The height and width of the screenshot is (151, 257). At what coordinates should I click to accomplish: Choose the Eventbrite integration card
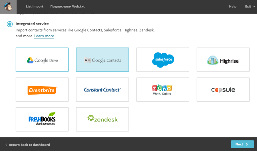coord(42,90)
